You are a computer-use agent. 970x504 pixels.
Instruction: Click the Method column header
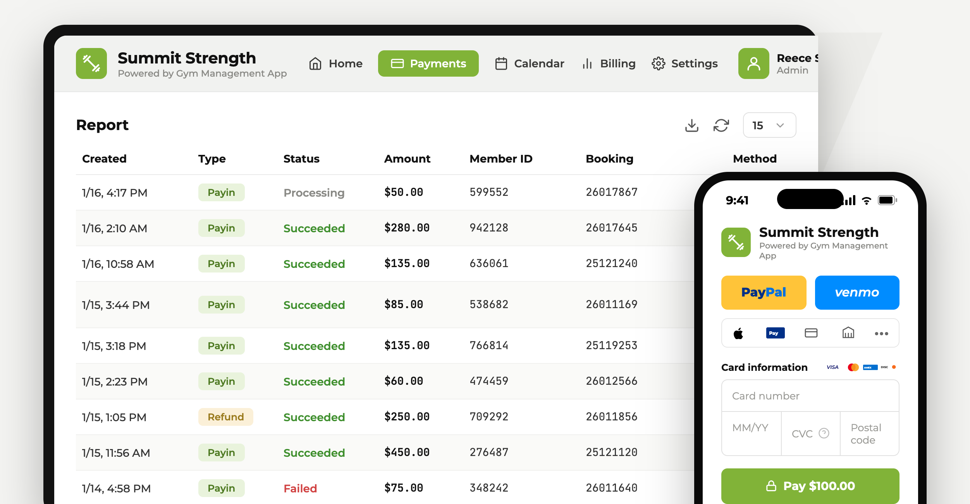coord(755,159)
